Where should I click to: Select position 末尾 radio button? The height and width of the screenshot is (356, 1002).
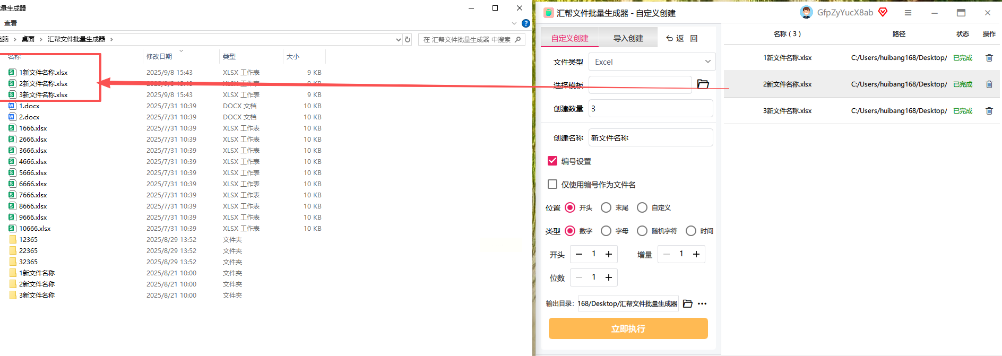pyautogui.click(x=606, y=207)
